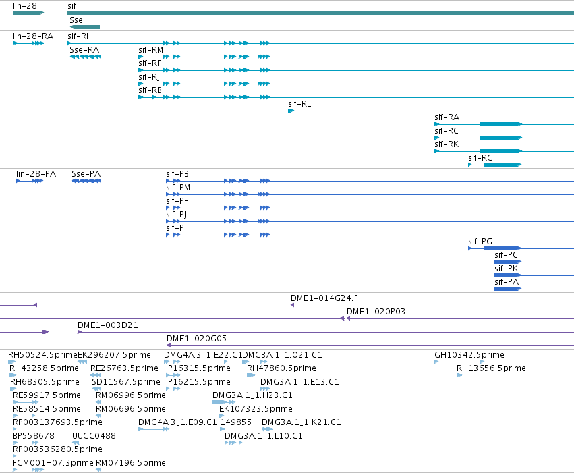
Task: Select the FGM001H07.3prime EST label
Action: [x=53, y=463]
